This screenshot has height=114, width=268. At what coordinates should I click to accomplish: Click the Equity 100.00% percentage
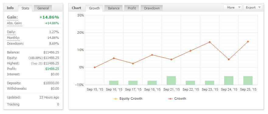(x=36, y=58)
